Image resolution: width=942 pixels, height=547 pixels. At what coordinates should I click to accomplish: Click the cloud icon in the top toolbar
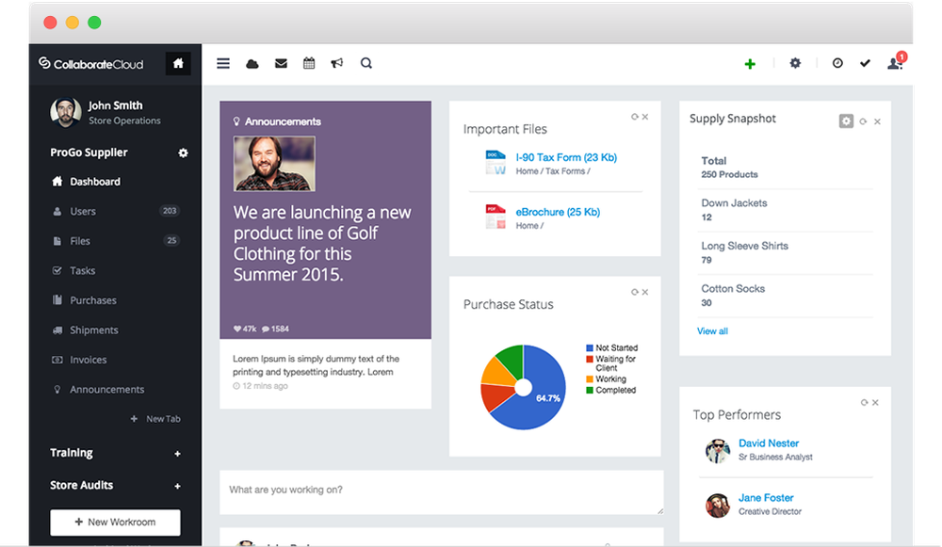(x=252, y=63)
